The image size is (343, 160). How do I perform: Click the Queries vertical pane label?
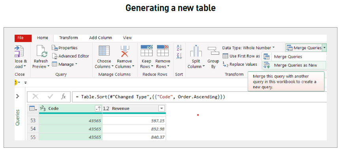tap(18, 117)
